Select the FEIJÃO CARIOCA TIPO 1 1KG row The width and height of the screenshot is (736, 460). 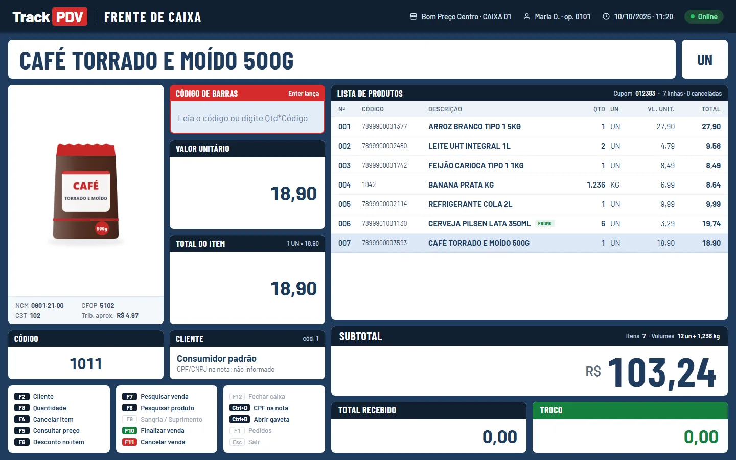pos(530,166)
